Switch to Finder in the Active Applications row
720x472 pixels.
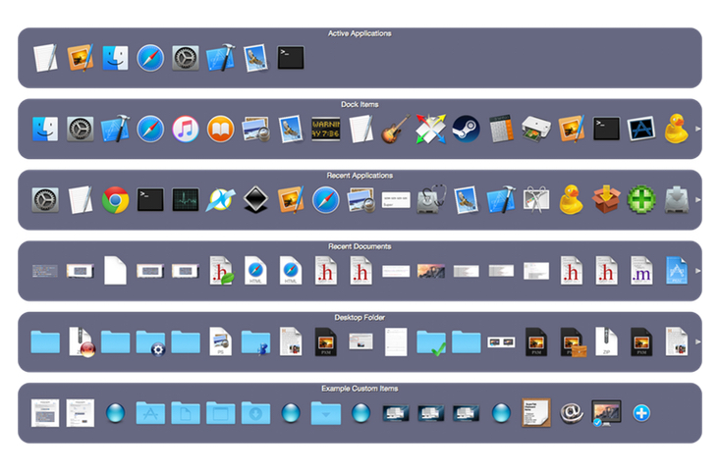tap(115, 58)
